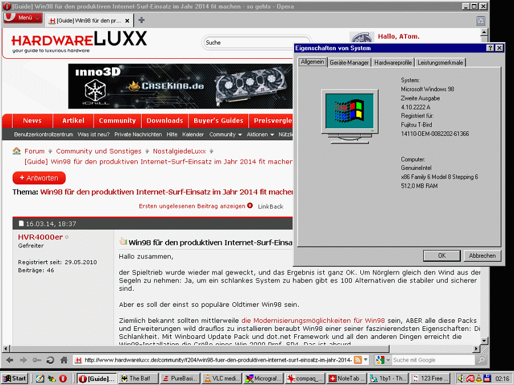Click the Show Desktop quick launch icon
This screenshot has height=385, width=514.
[39, 379]
